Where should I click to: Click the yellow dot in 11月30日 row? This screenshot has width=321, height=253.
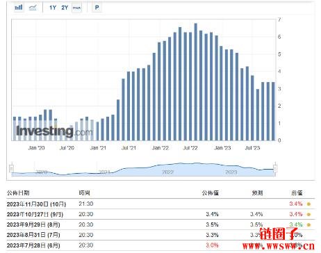tap(308, 204)
